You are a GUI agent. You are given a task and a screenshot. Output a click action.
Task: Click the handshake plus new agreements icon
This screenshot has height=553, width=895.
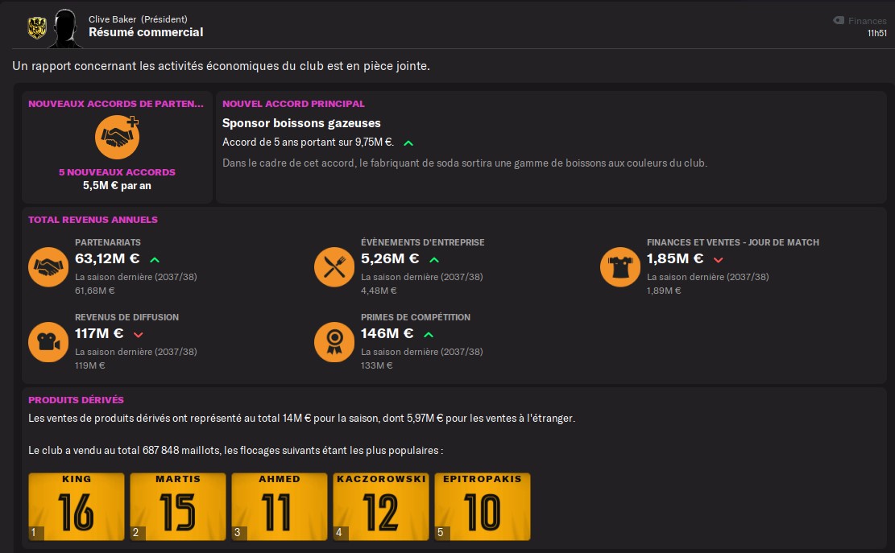click(117, 137)
